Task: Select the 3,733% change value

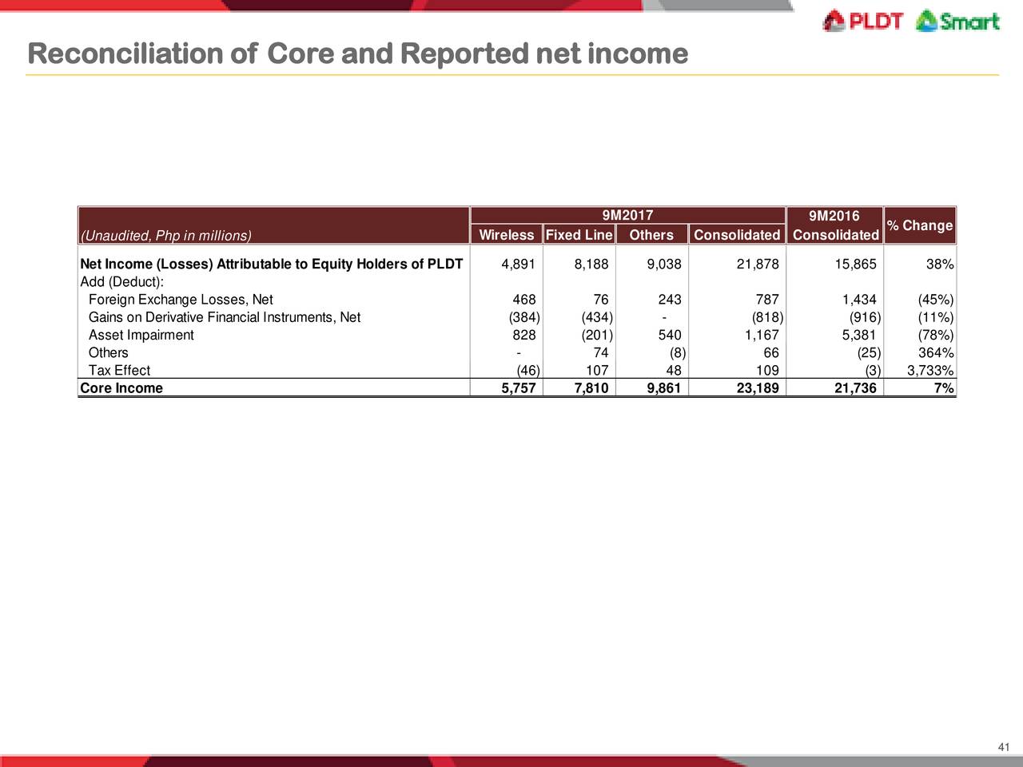Action: 930,370
